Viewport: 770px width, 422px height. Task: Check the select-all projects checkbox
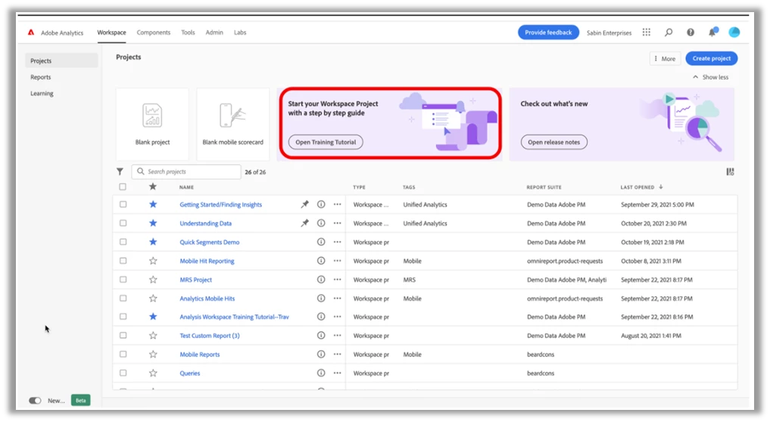[123, 186]
